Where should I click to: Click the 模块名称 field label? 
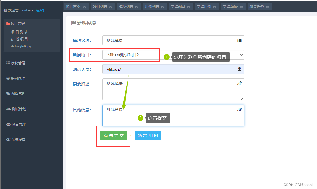tap(82, 41)
